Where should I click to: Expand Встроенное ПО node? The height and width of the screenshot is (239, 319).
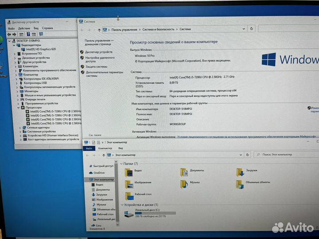pos(15,54)
